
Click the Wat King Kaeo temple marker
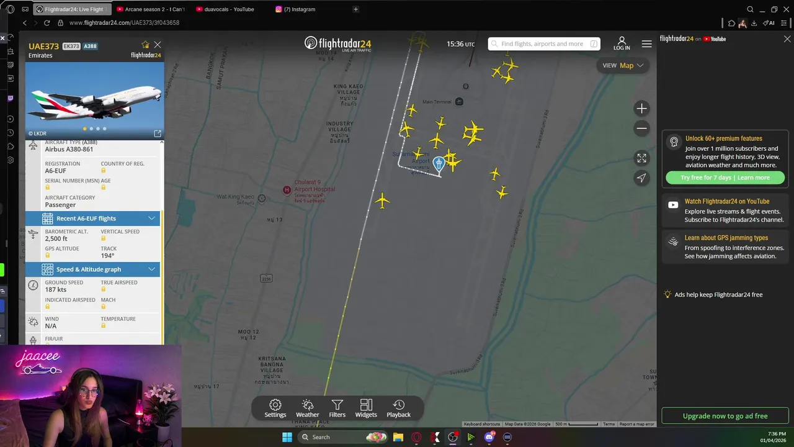(262, 199)
